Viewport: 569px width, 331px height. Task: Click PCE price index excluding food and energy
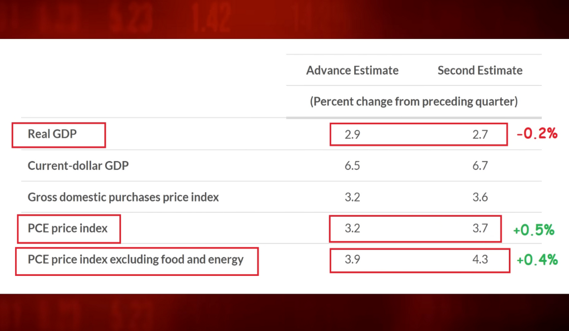click(x=136, y=260)
